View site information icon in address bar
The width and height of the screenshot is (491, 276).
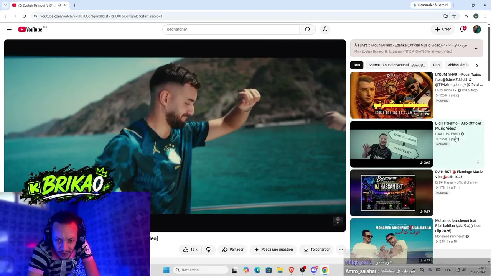point(35,16)
